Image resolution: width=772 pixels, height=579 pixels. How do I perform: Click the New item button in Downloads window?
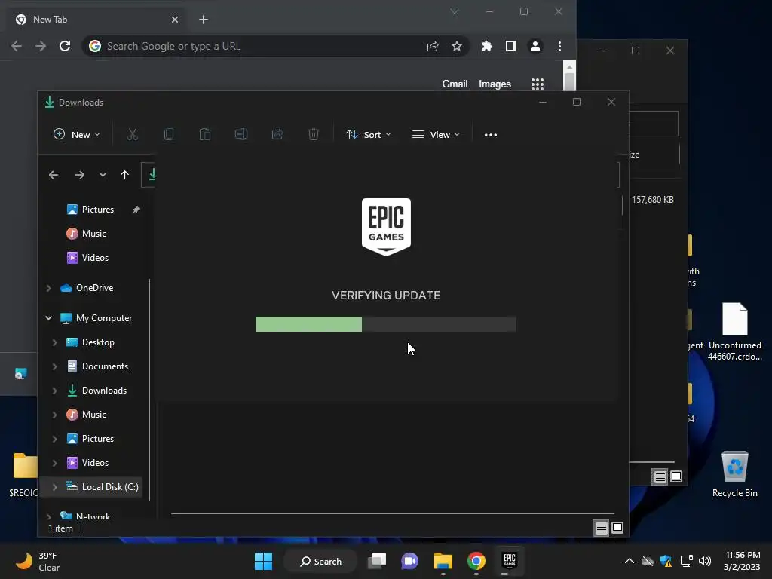click(76, 134)
